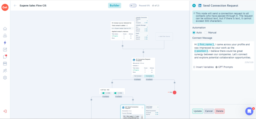Click the logout icon in sidebar

(x=5, y=111)
